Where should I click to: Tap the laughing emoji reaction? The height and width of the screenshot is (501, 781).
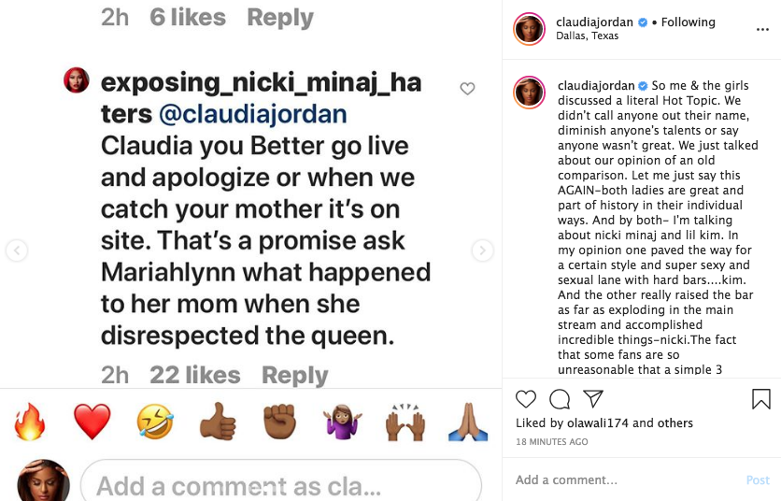coord(154,423)
